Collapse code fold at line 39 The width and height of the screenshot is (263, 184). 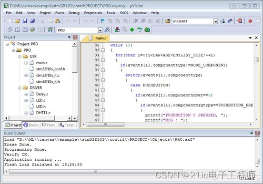pos(103,80)
